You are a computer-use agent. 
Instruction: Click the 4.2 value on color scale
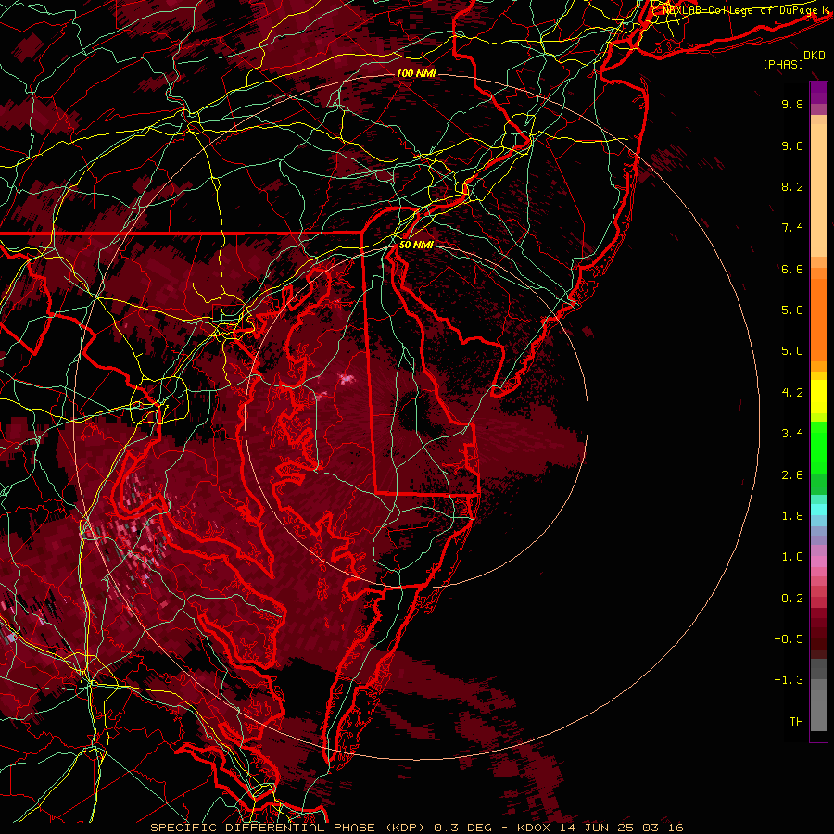pos(792,393)
